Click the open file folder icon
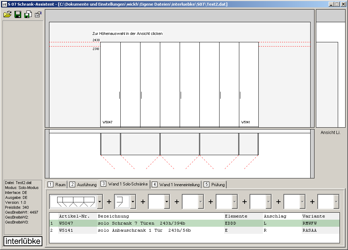This screenshot has width=348, height=250. coord(7,14)
